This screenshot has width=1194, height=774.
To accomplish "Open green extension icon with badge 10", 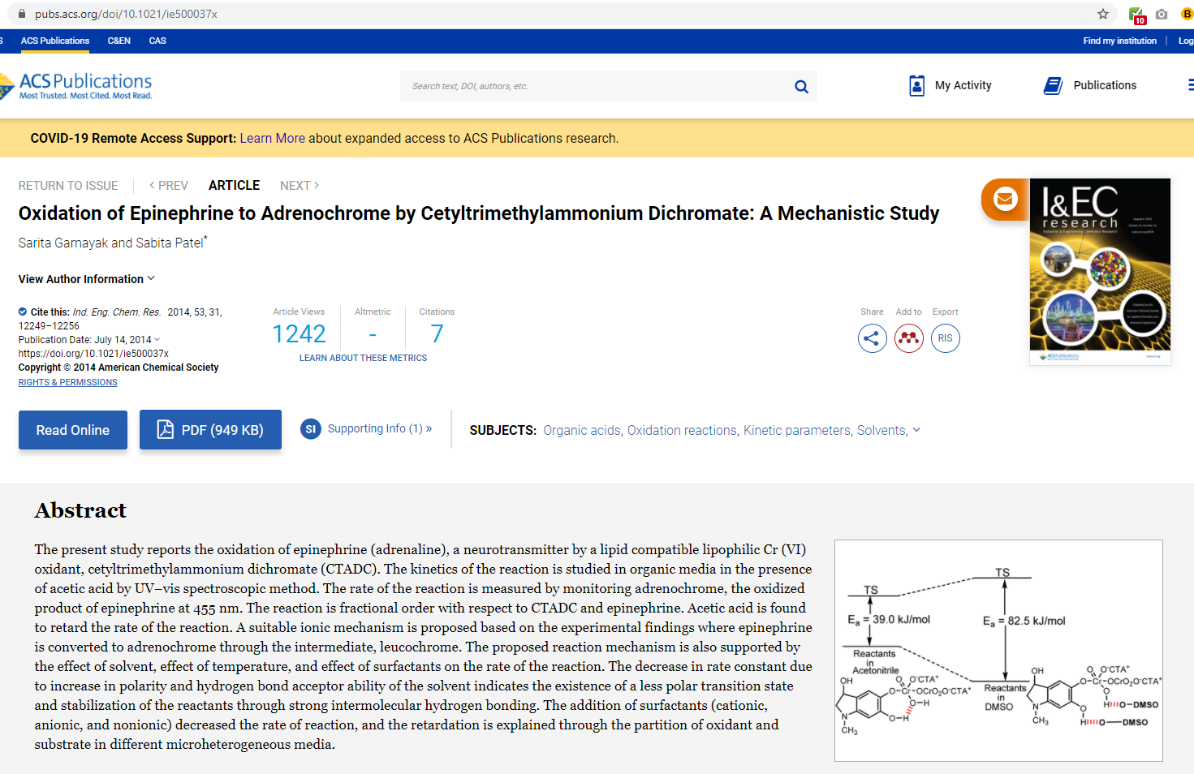I will (x=1137, y=15).
